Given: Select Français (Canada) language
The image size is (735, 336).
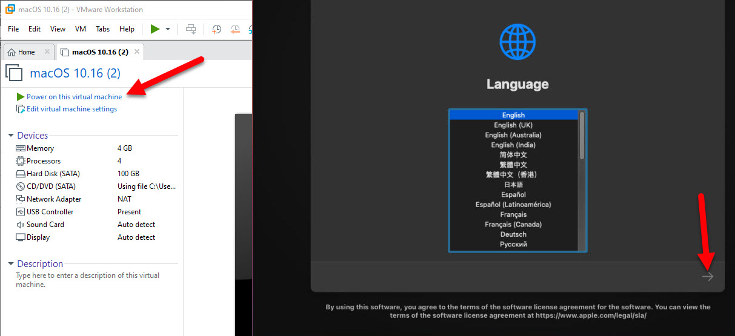Looking at the screenshot, I should [513, 225].
